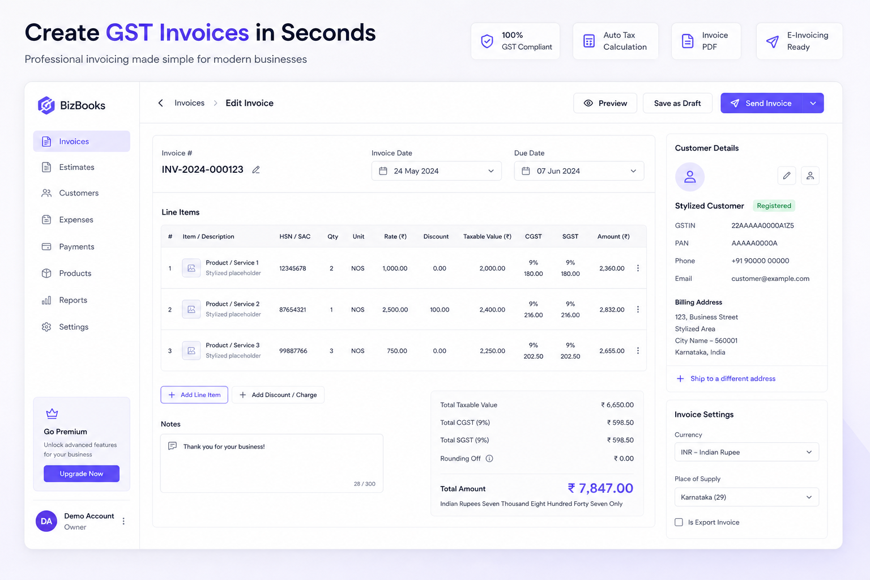Viewport: 870px width, 580px height.
Task: Click the edit pencil icon in Customer Details
Action: coord(787,176)
